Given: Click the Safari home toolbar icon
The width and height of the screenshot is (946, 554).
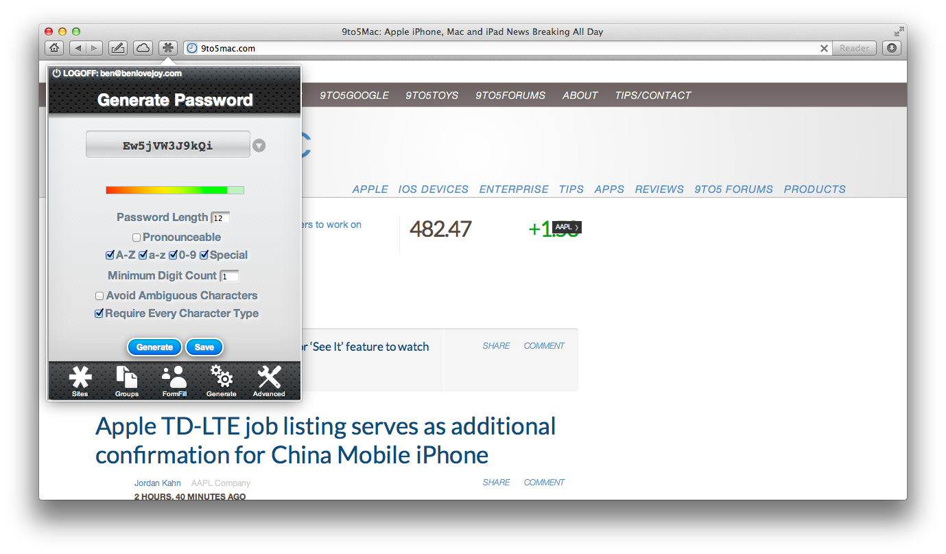Looking at the screenshot, I should click(54, 48).
